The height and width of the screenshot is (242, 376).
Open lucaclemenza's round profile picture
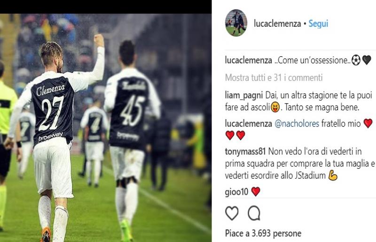[236, 23]
